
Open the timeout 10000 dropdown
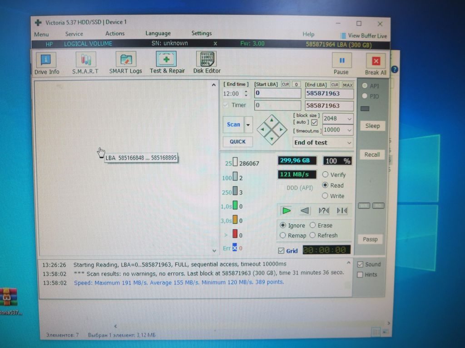pos(349,130)
